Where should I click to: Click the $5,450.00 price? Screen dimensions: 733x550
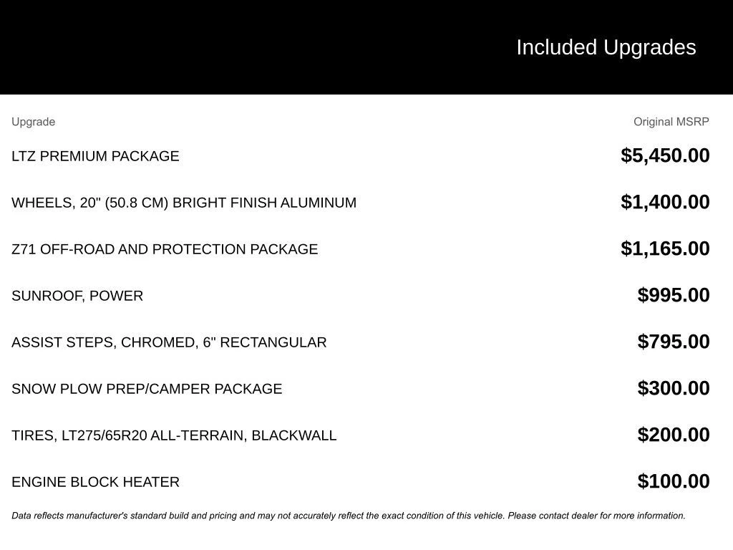pyautogui.click(x=665, y=155)
